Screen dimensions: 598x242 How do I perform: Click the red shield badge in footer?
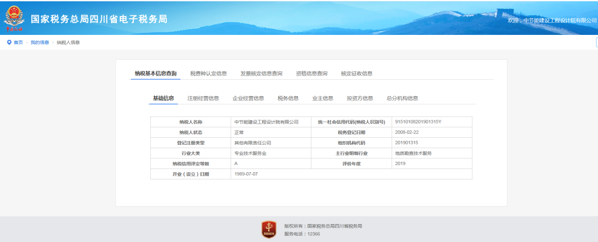[269, 229]
